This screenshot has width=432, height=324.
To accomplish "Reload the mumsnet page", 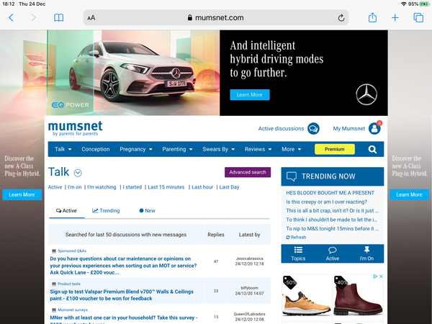I will 341,18.
